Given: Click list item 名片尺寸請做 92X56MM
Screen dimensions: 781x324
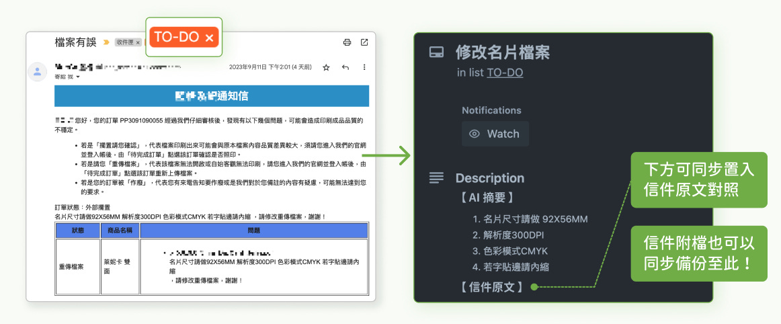Looking at the screenshot, I should [x=536, y=219].
